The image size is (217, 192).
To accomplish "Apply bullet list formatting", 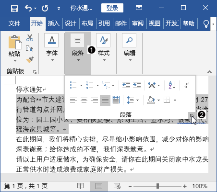I will (73, 85).
